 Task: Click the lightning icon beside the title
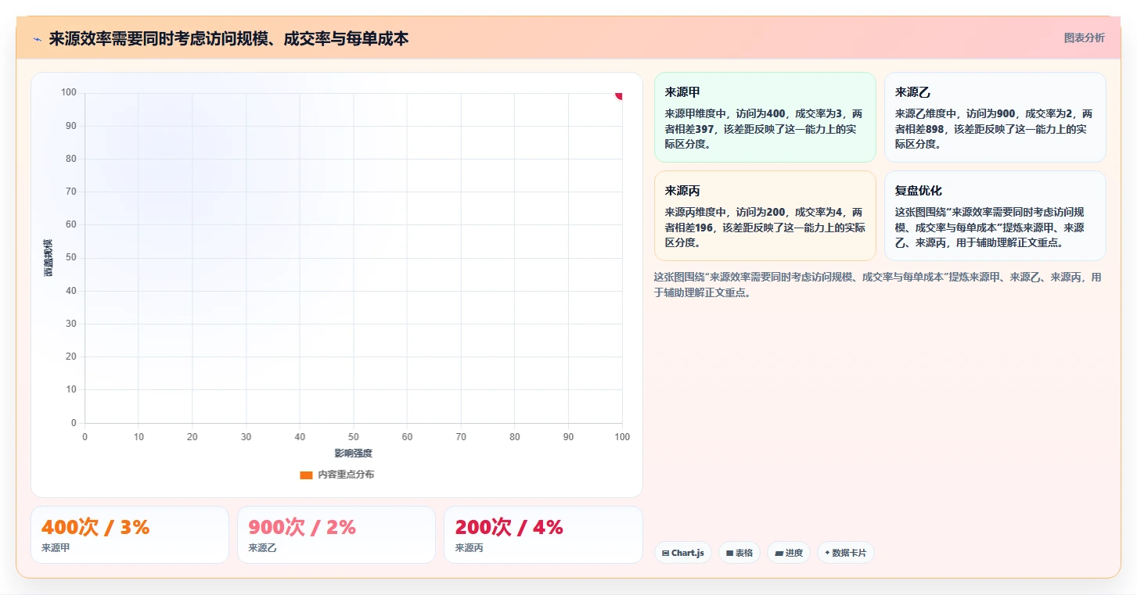coord(37,39)
